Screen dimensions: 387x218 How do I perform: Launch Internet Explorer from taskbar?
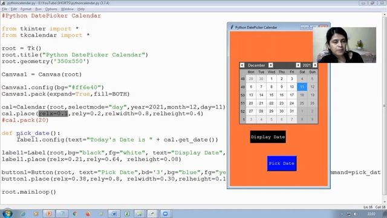pyautogui.click(x=23, y=214)
